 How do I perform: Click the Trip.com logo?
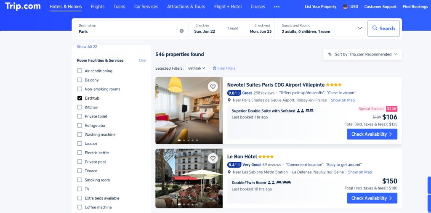point(23,6)
